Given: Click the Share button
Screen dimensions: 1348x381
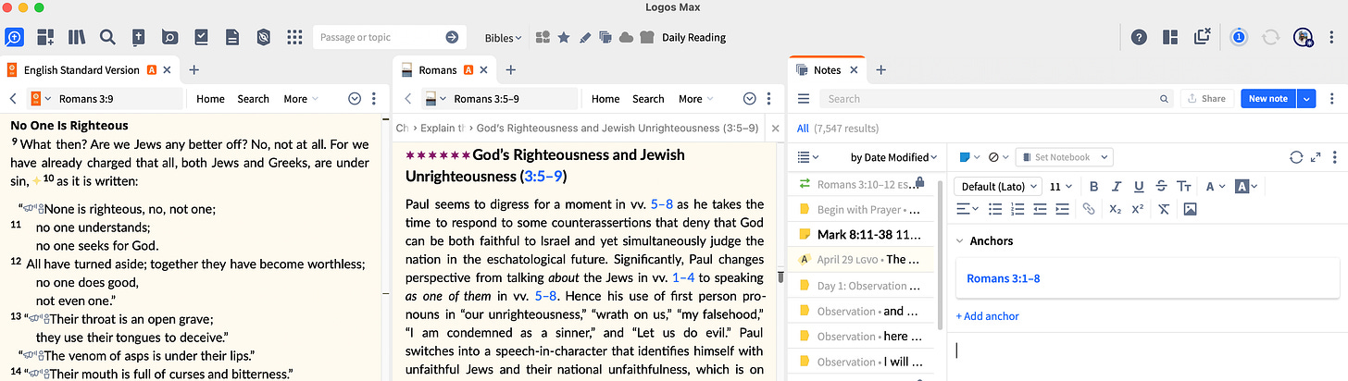Looking at the screenshot, I should 1206,99.
